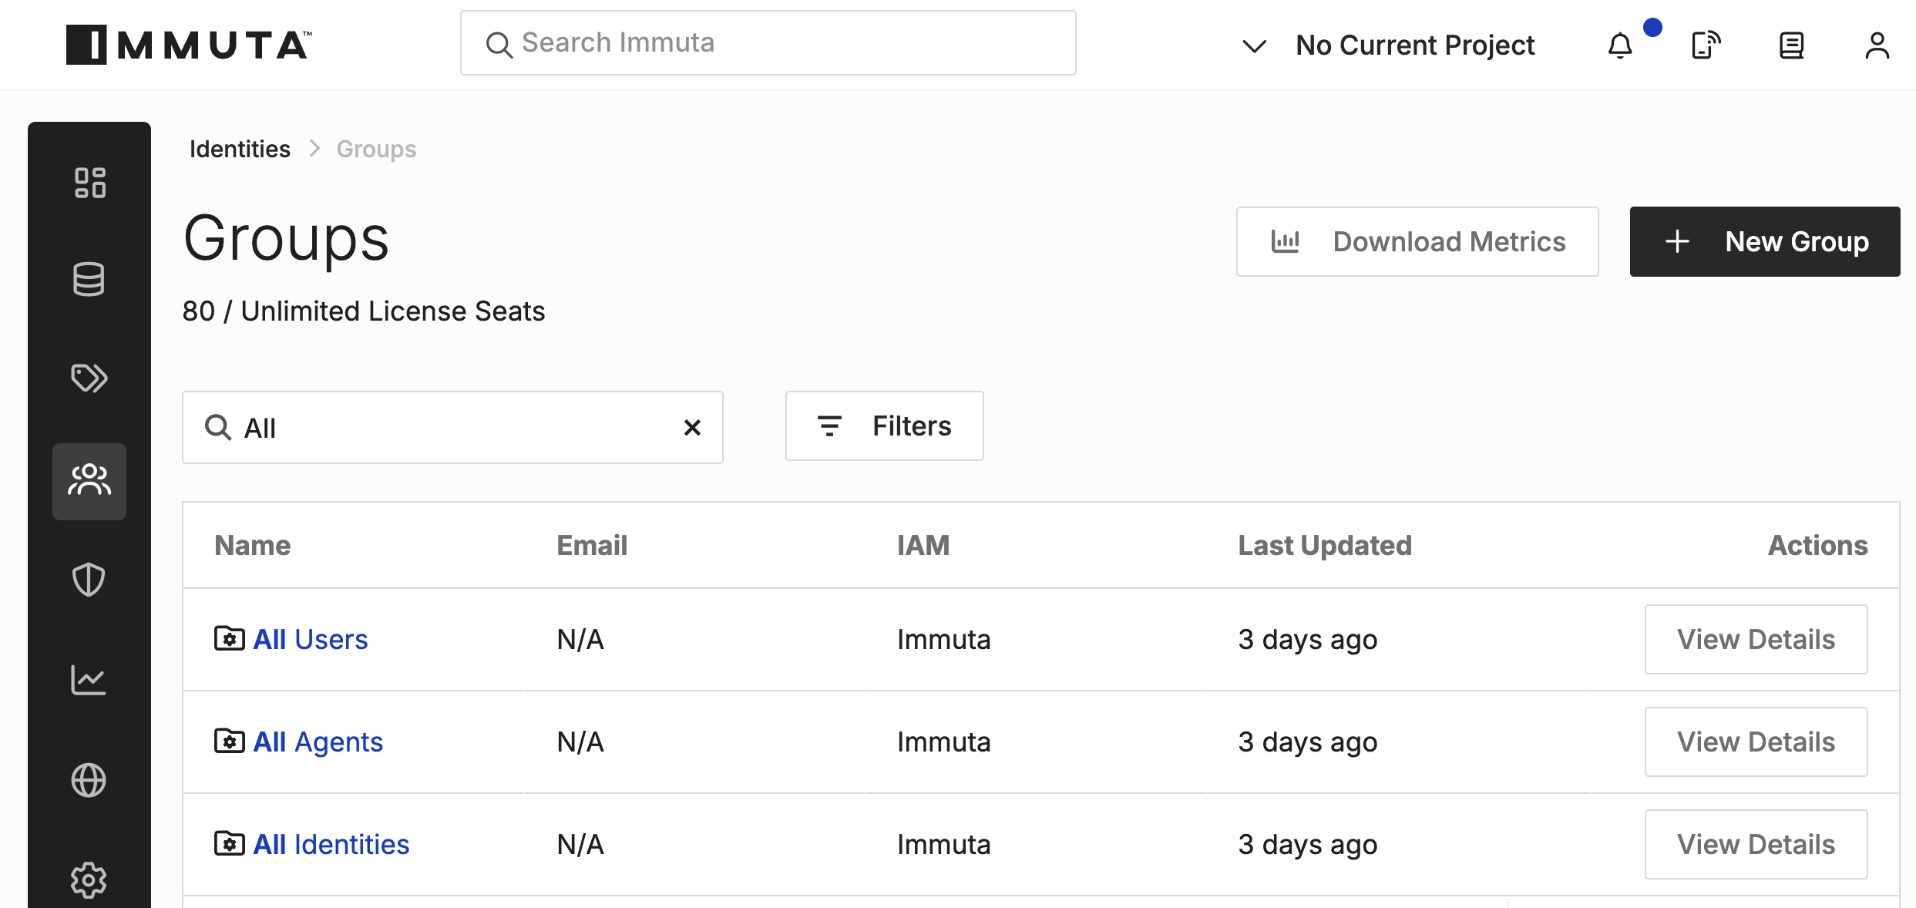Clear the All search text
The height and width of the screenshot is (908, 1916).
click(x=692, y=427)
